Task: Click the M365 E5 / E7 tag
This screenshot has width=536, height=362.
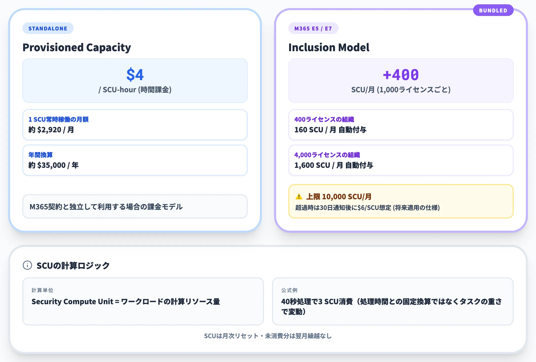Action: tap(313, 28)
